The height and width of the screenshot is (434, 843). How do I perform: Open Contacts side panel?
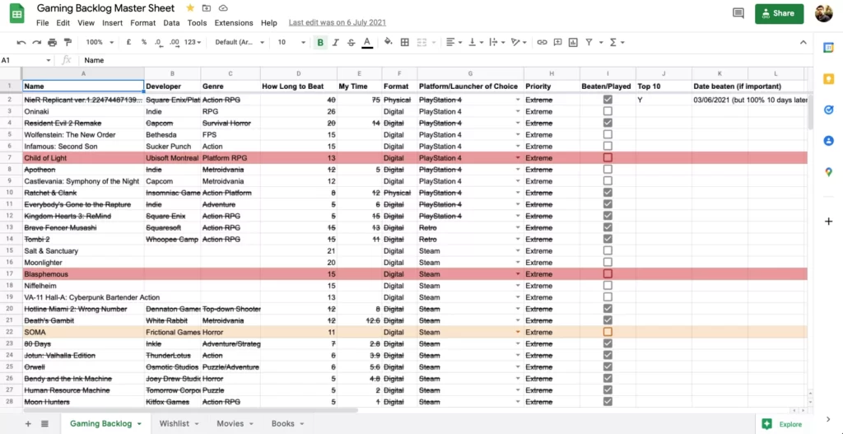click(x=828, y=141)
